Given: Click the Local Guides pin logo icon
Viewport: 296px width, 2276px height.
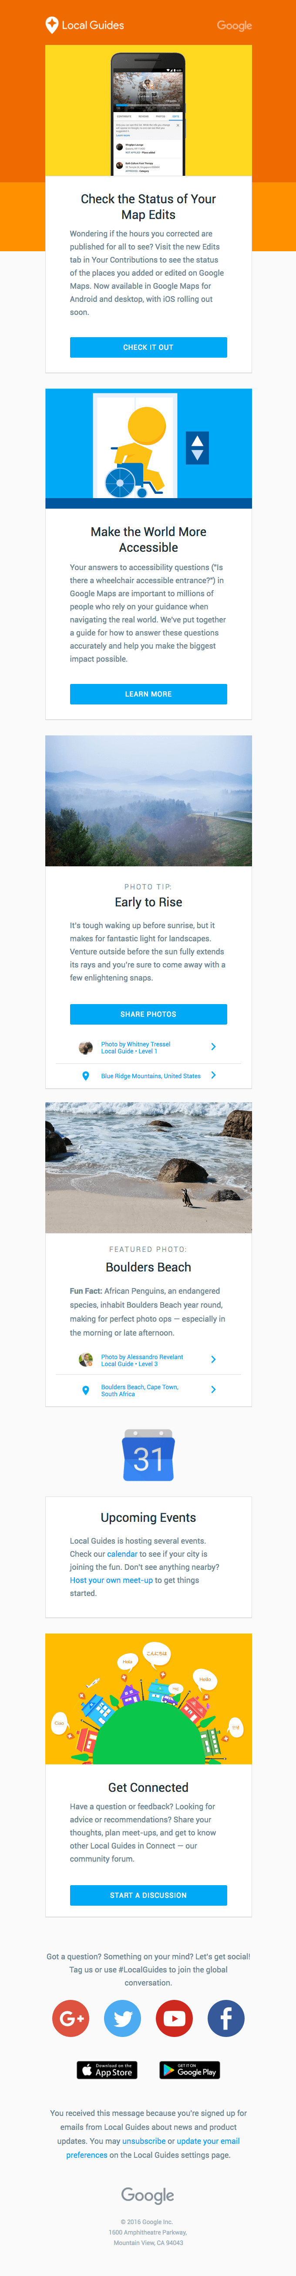Looking at the screenshot, I should click(x=52, y=25).
